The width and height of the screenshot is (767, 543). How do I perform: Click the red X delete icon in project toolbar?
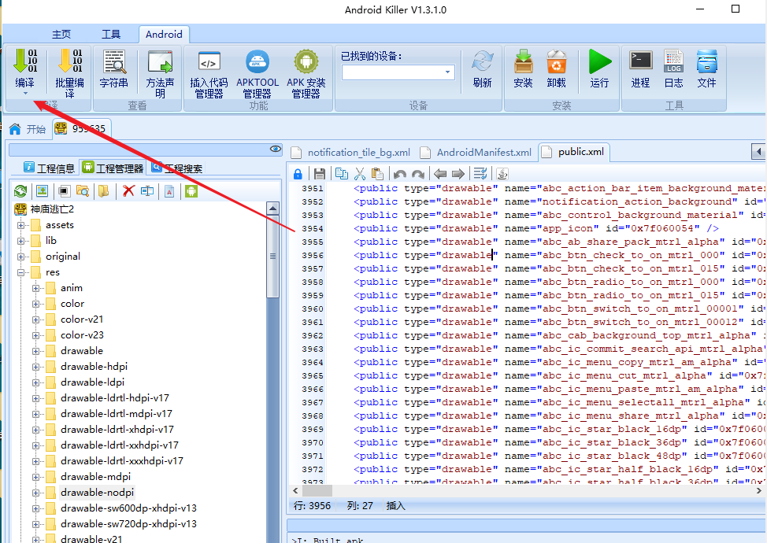pos(128,191)
